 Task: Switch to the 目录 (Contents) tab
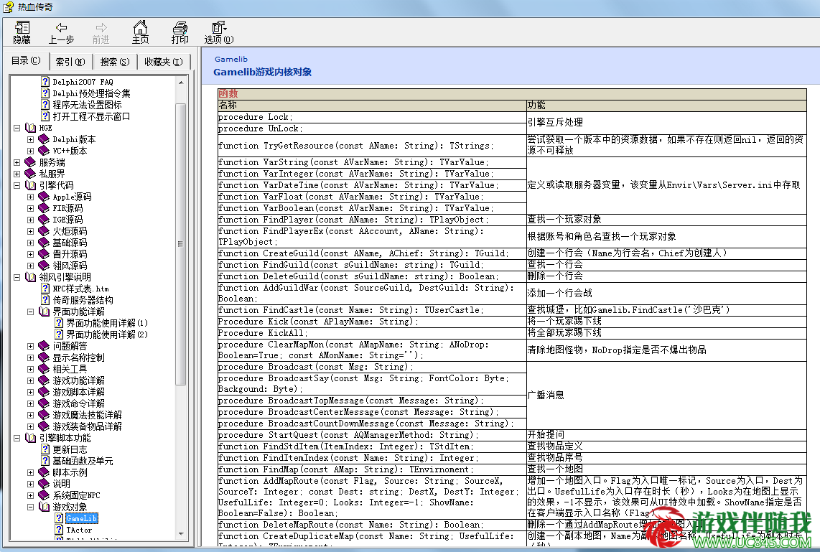(26, 60)
